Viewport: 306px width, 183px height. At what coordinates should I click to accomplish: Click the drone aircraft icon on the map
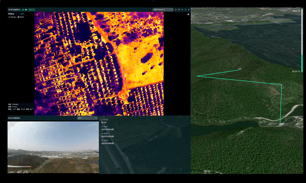[x=240, y=69]
